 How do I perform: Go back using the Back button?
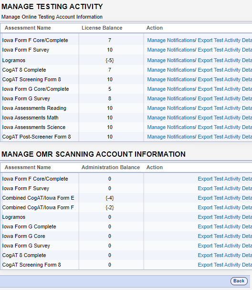[239, 281]
